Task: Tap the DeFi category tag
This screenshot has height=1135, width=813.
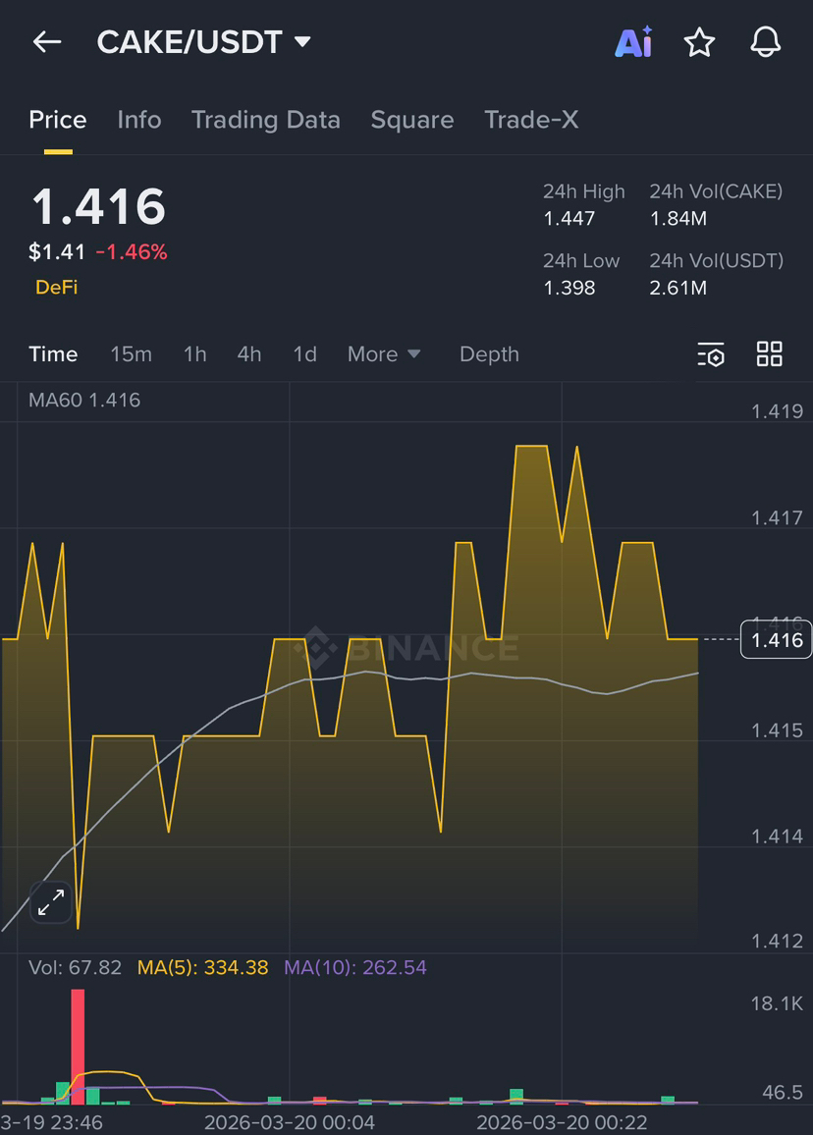Action: coord(57,288)
